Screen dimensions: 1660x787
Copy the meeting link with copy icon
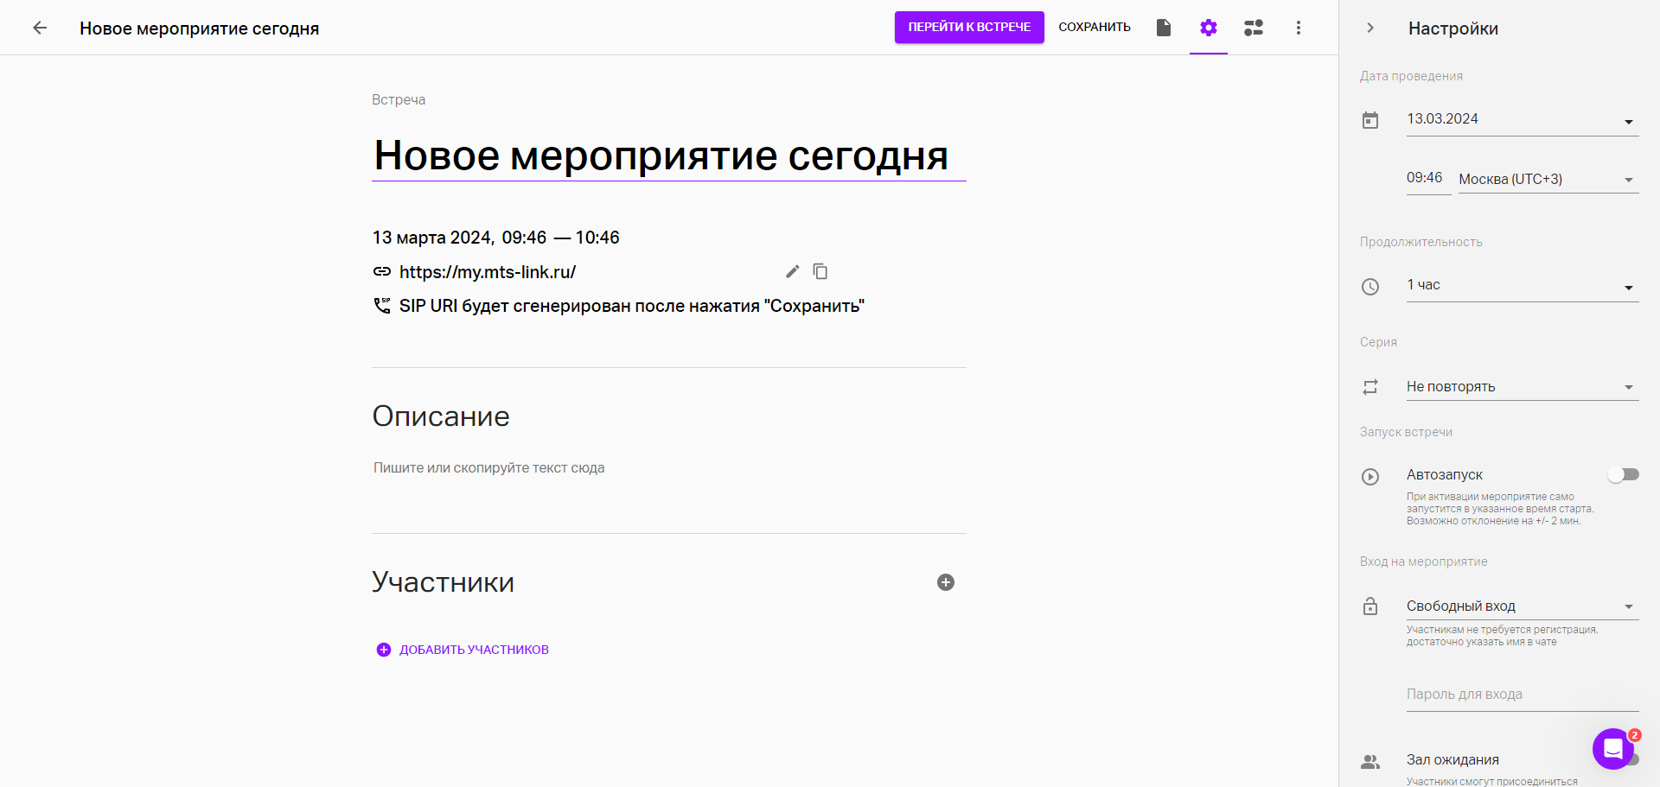pyautogui.click(x=820, y=271)
